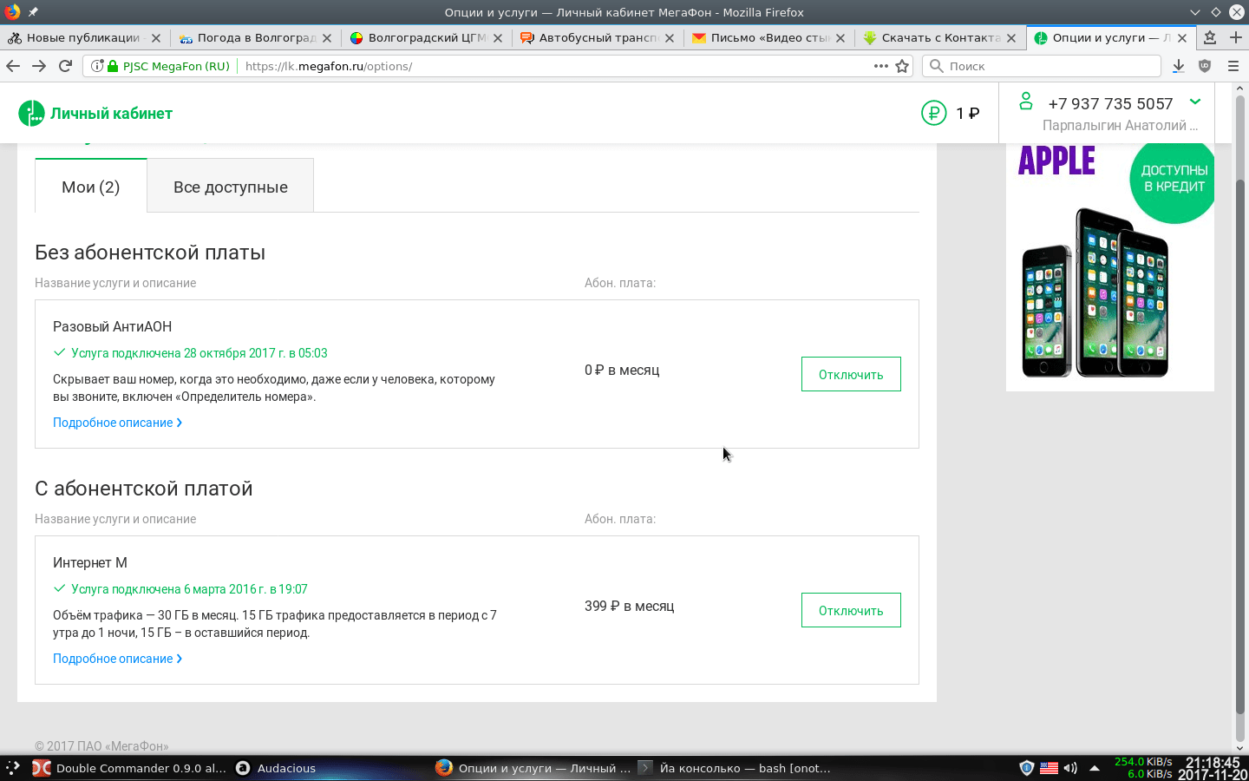Click the taskbar clock showing 21:18:45

(x=1213, y=763)
